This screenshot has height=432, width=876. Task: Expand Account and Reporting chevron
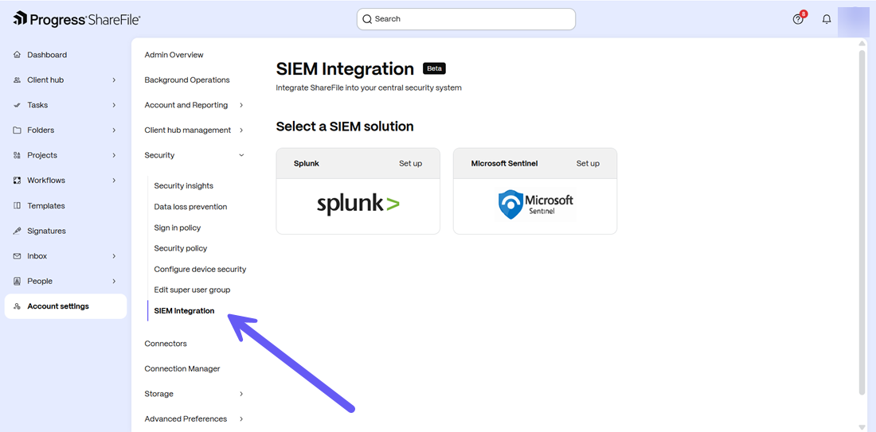(x=241, y=105)
